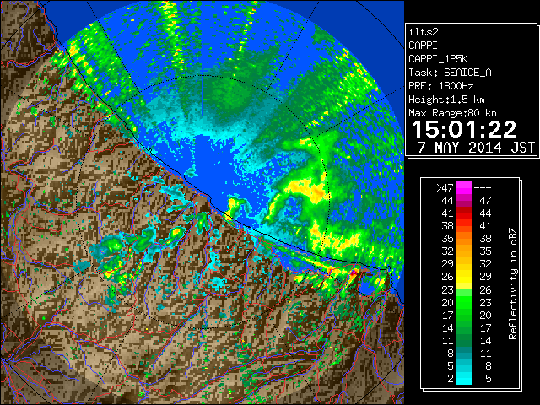This screenshot has height=405, width=540.
Task: Click the 'Max Range:80 km' line
Action: pos(452,113)
